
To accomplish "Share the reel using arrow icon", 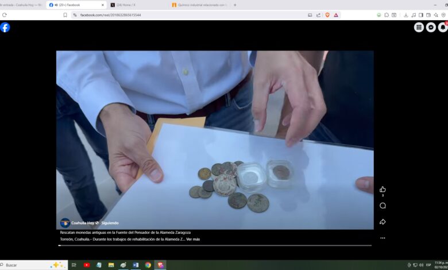I will pyautogui.click(x=383, y=222).
